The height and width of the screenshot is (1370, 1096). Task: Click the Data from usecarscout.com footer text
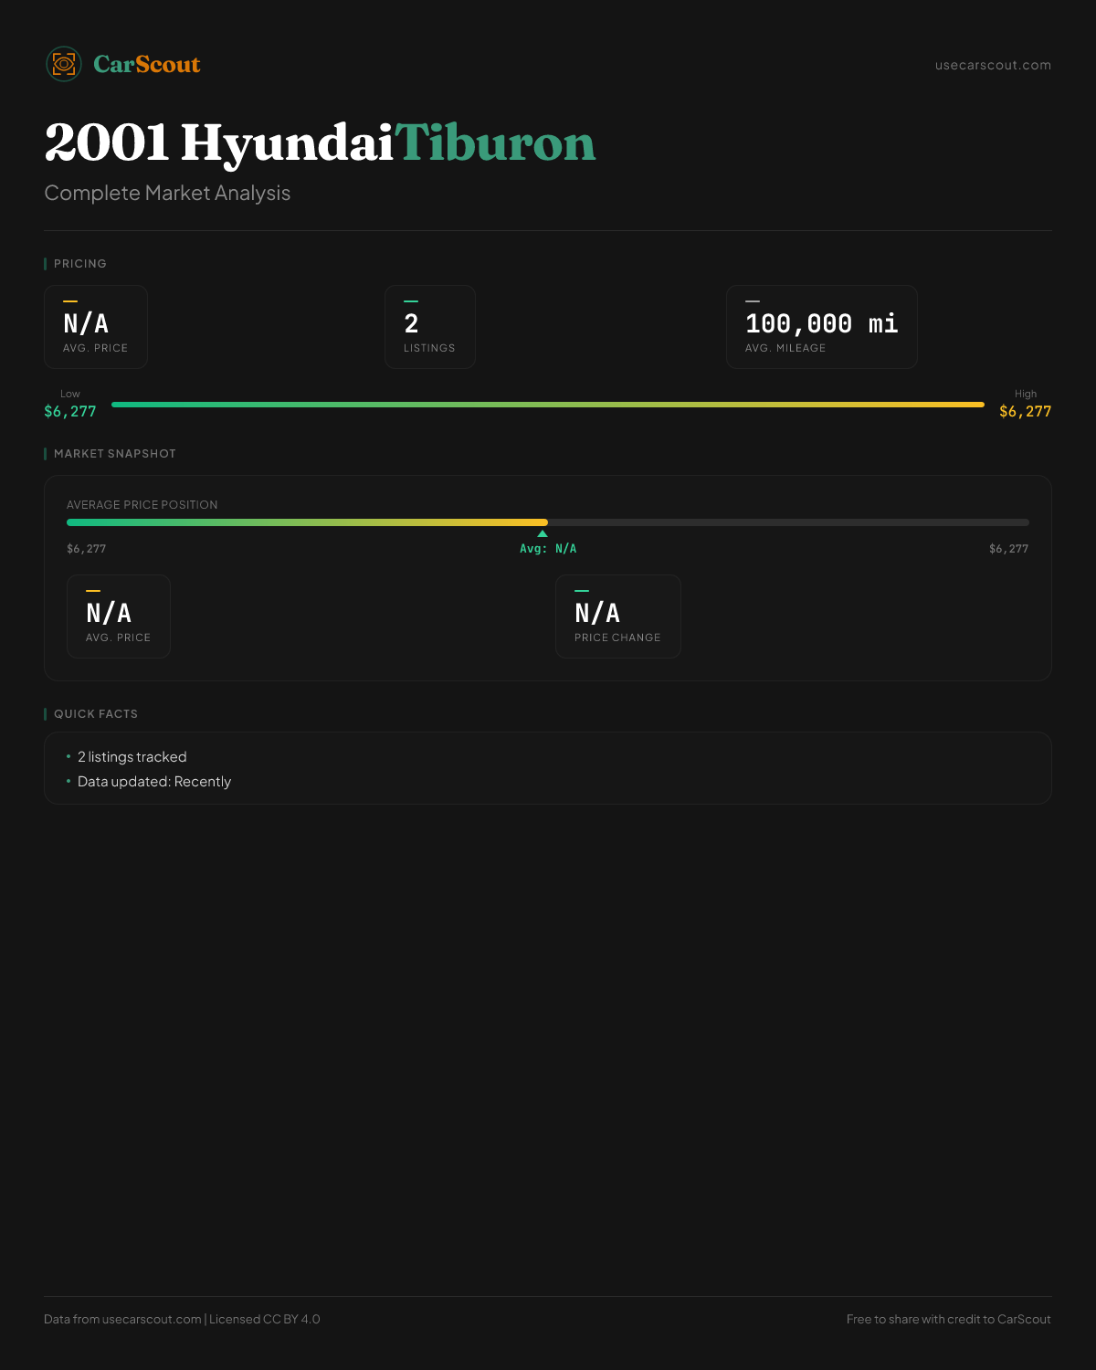(182, 1319)
